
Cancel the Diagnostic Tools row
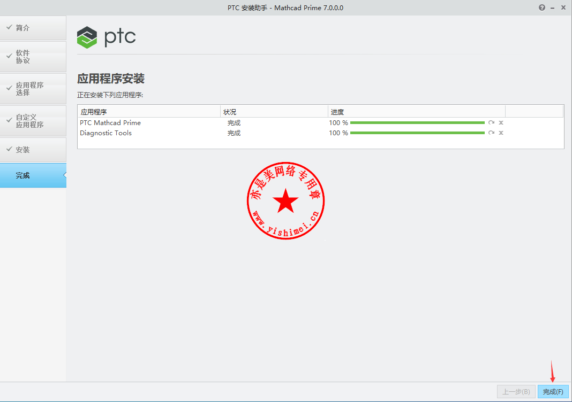[501, 133]
